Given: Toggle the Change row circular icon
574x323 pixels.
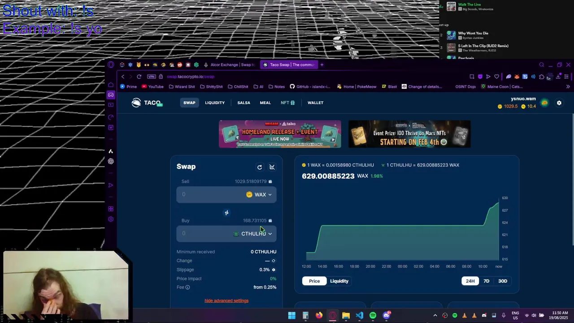Looking at the screenshot, I should 274,261.
